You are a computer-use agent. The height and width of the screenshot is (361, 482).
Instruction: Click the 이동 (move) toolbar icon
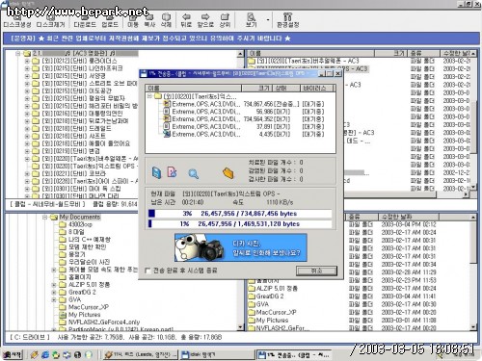click(x=133, y=20)
